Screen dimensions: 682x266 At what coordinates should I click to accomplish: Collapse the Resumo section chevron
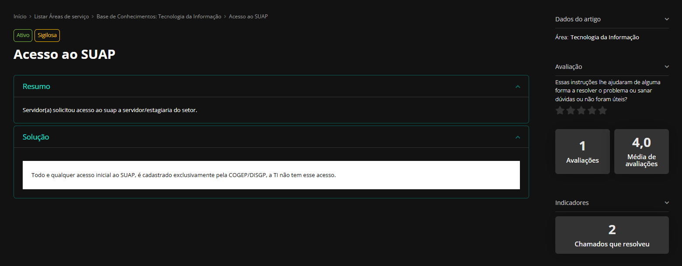pos(518,87)
